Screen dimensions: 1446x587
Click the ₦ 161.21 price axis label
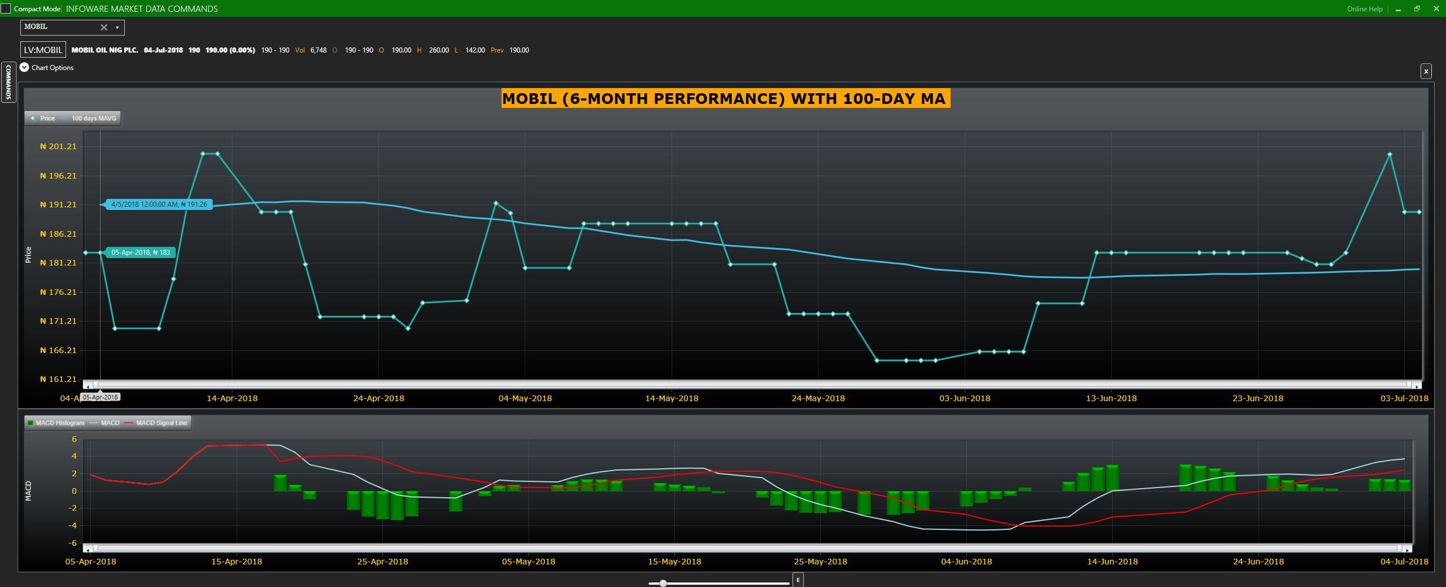pyautogui.click(x=58, y=379)
